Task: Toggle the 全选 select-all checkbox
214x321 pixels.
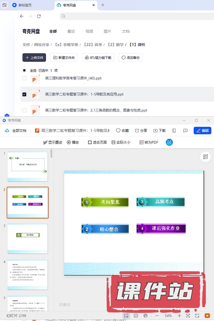Action: [x=24, y=70]
